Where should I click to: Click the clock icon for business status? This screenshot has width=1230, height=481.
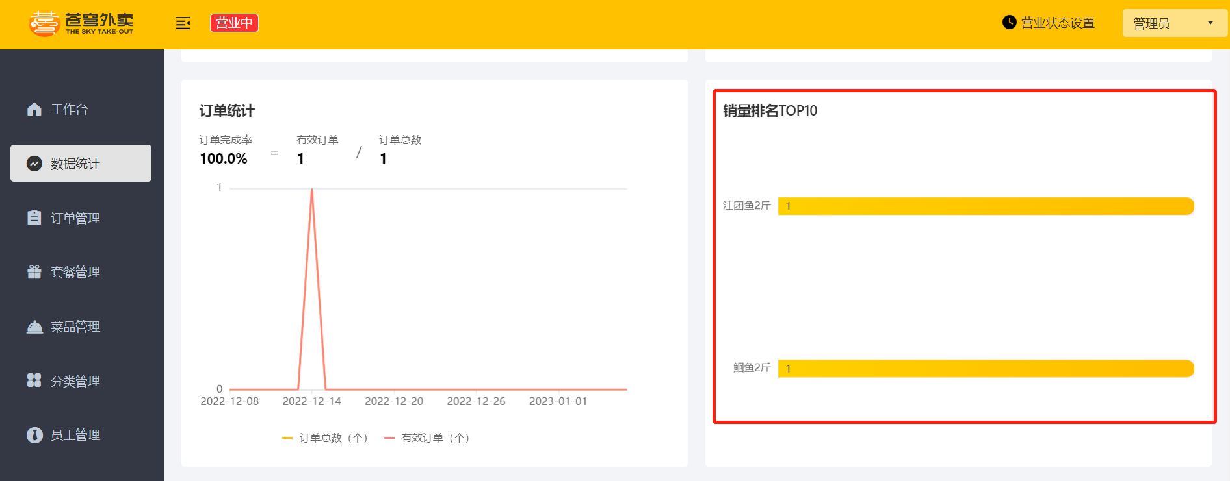1009,23
